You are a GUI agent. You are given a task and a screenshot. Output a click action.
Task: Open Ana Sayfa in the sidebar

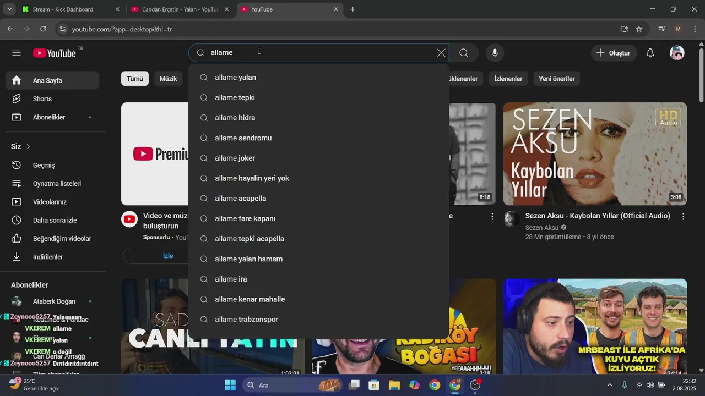coord(53,80)
